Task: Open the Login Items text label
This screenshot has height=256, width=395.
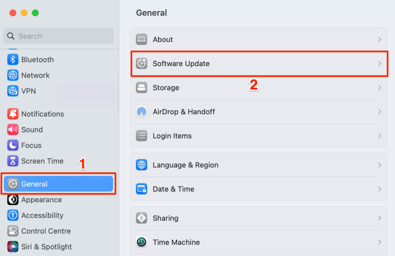Action: 172,136
